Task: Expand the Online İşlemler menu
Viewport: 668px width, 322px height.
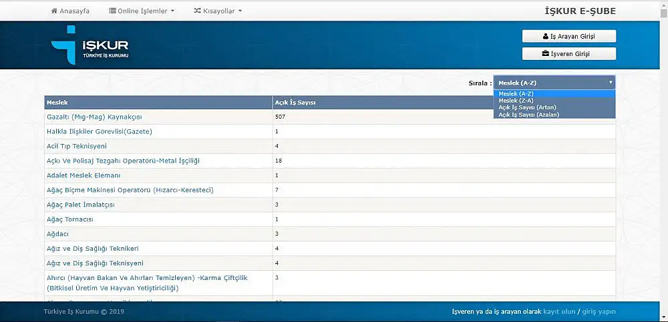Action: 142,11
